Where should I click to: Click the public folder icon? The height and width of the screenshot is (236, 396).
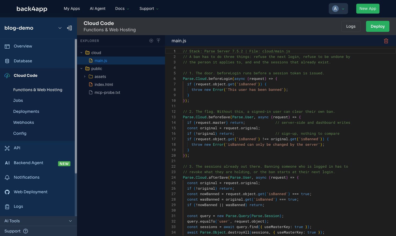tap(87, 69)
